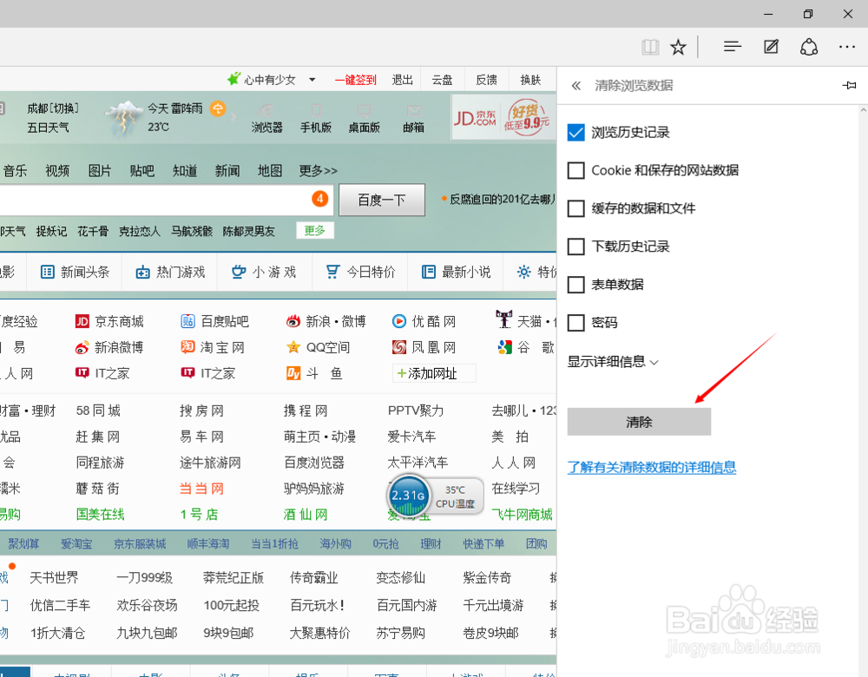Open the 云盘 menu item
868x677 pixels.
[x=443, y=80]
